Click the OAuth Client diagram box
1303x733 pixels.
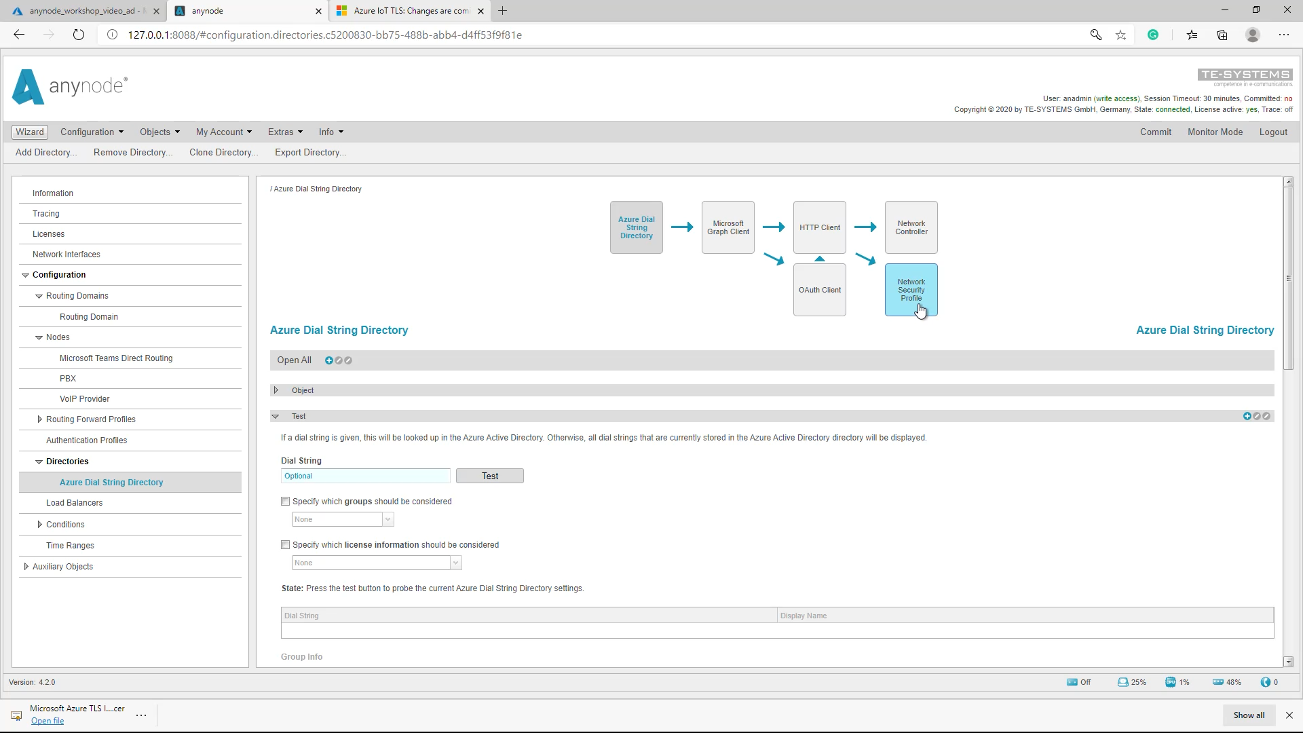tap(820, 290)
